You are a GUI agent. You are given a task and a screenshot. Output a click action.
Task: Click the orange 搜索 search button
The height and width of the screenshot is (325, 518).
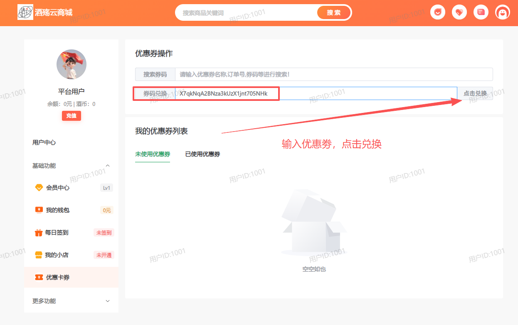tap(334, 13)
